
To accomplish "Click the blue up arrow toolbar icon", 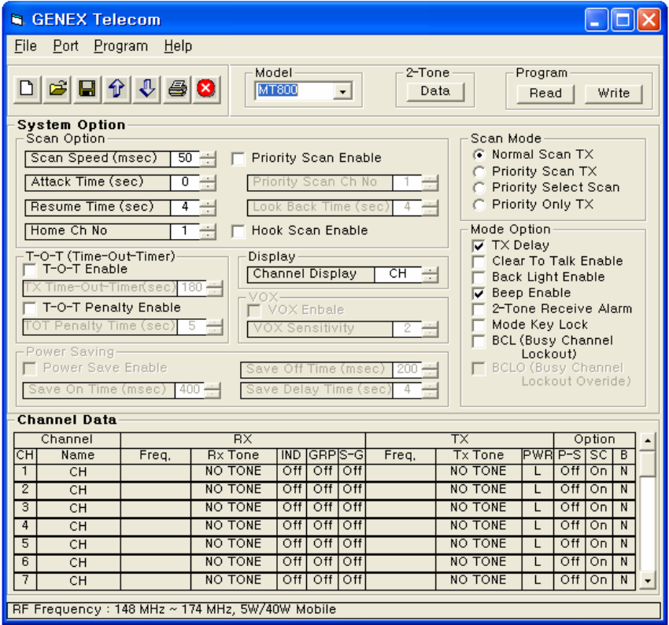I will click(116, 89).
